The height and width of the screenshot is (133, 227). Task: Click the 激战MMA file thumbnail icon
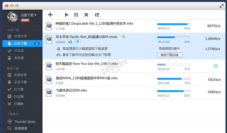click(49, 80)
